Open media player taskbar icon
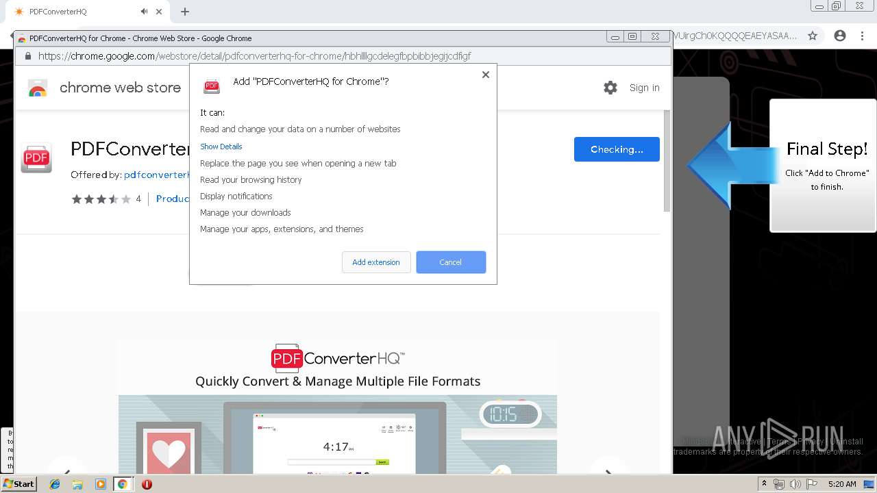The height and width of the screenshot is (493, 877). click(100, 484)
